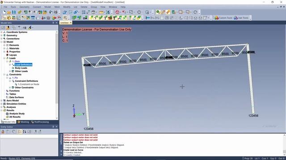
Task: Click the orange box icon in second toolbar
Action: coord(9,18)
